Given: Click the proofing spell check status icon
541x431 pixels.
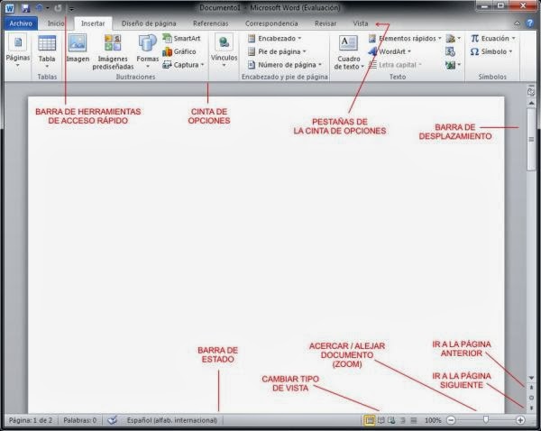Looking at the screenshot, I should [113, 420].
